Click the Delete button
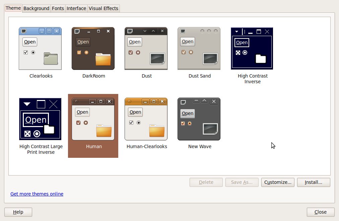This screenshot has width=339, height=221. pos(206,182)
